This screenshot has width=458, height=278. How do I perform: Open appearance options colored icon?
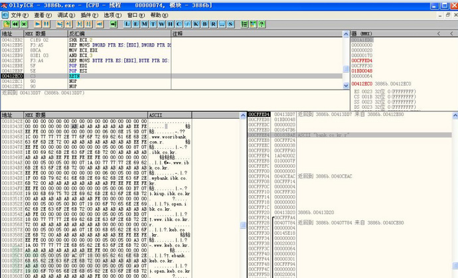253,25
